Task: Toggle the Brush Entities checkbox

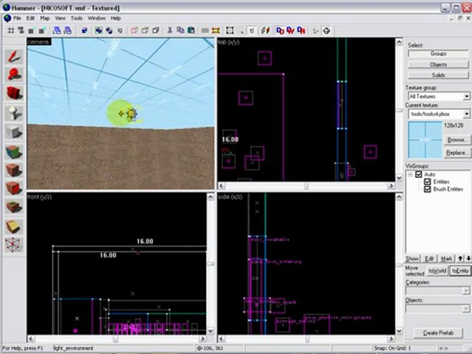Action: click(427, 189)
